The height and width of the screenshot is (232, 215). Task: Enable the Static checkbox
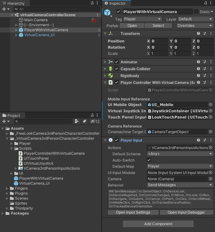click(196, 12)
